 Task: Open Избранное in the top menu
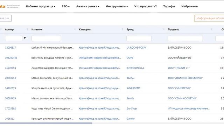(x=189, y=6)
